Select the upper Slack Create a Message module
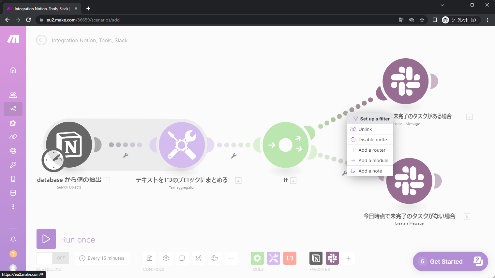Image resolution: width=495 pixels, height=278 pixels. 405,81
